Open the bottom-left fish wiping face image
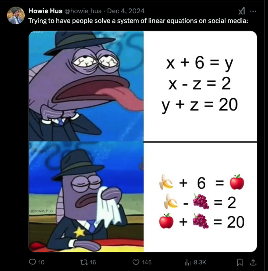Viewport: 268px width, 271px height. (86, 197)
